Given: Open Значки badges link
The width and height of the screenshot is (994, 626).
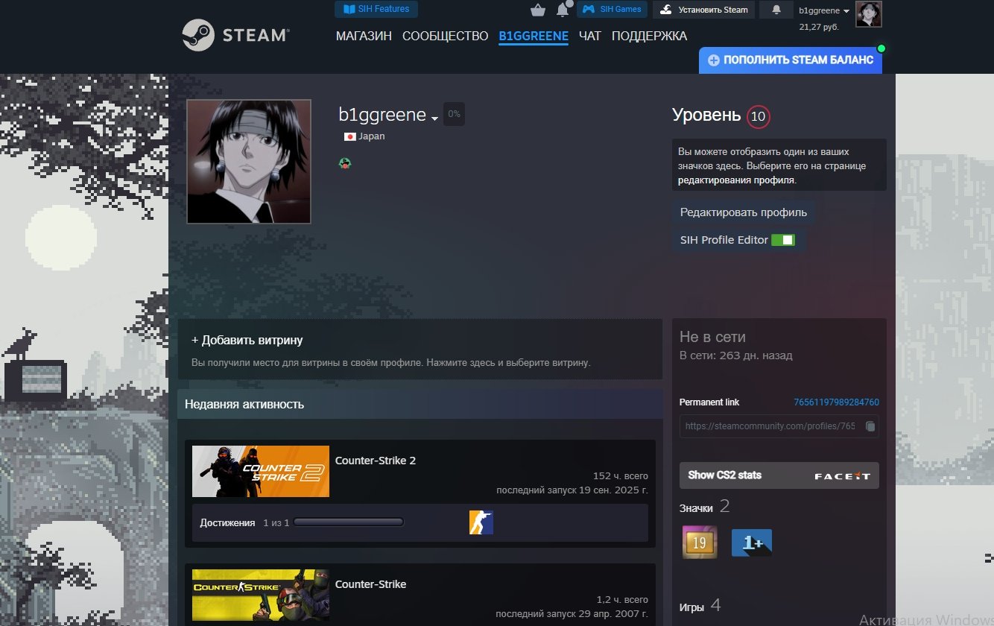Looking at the screenshot, I should pyautogui.click(x=696, y=508).
